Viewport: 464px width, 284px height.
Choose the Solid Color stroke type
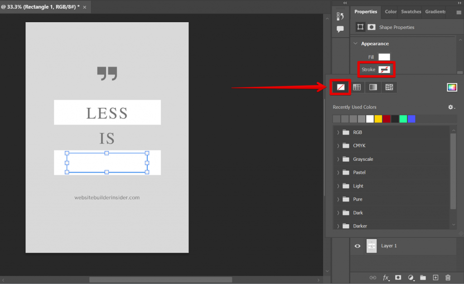[357, 87]
